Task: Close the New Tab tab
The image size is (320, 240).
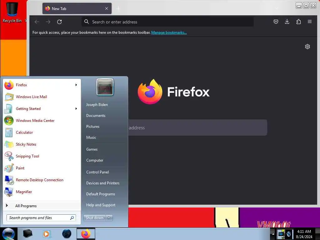Action: (x=107, y=8)
